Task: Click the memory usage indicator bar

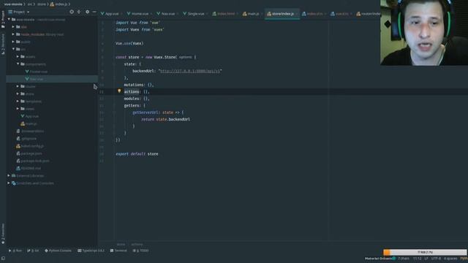Action: click(425, 252)
